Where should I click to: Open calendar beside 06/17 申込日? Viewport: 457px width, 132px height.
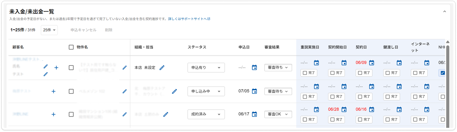(254, 114)
